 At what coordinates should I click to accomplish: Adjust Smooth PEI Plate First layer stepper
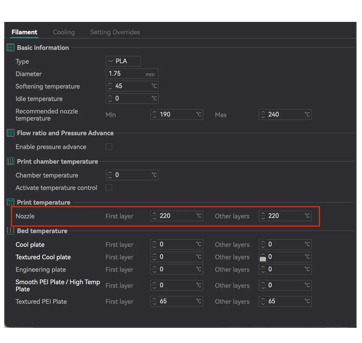(154, 285)
